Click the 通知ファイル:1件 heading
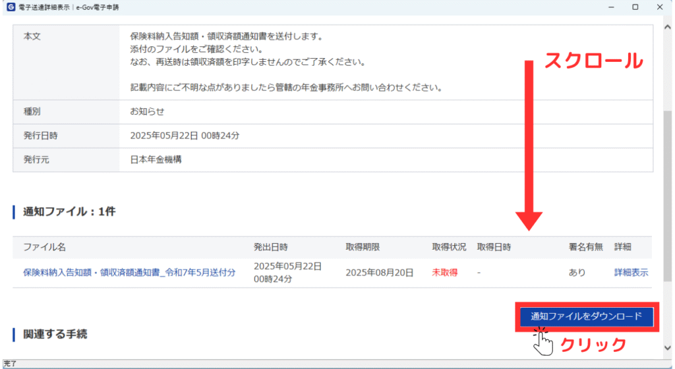 coord(69,212)
